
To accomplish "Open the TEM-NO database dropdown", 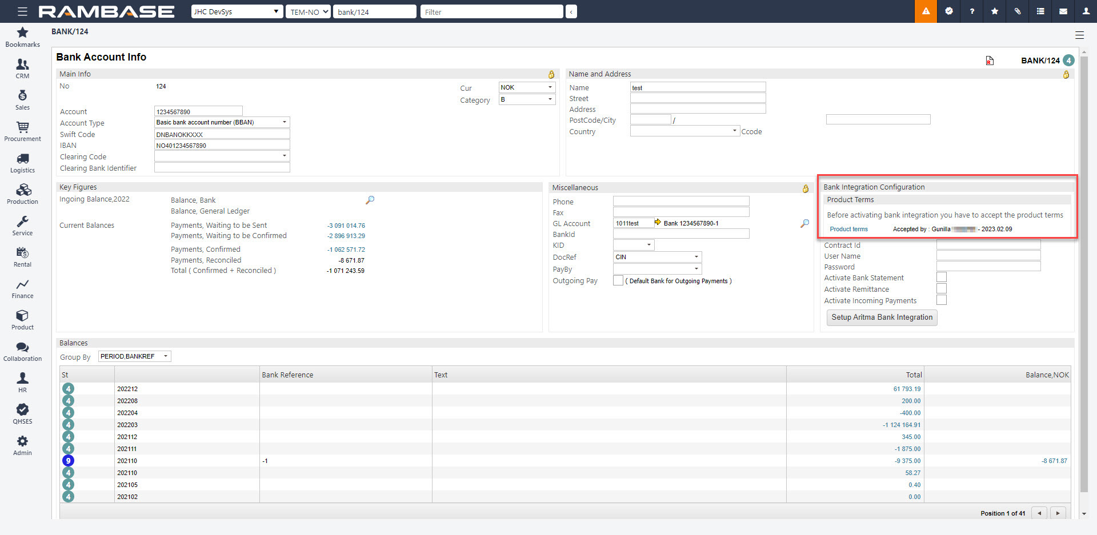I will point(309,11).
